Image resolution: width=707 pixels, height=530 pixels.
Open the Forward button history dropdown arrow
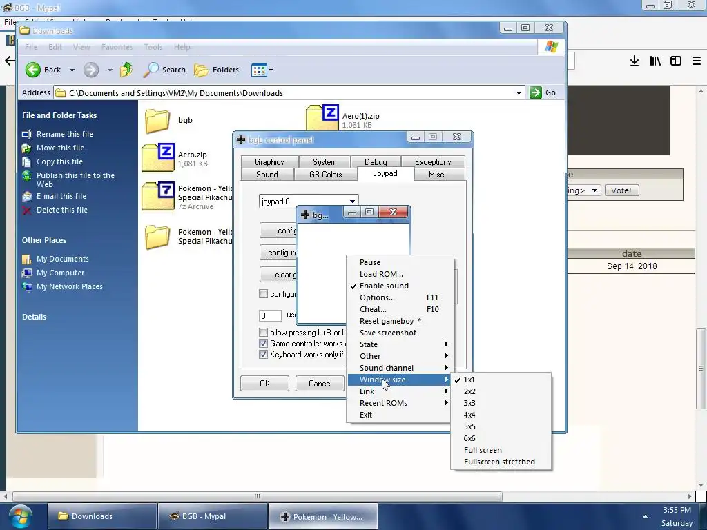coord(110,70)
